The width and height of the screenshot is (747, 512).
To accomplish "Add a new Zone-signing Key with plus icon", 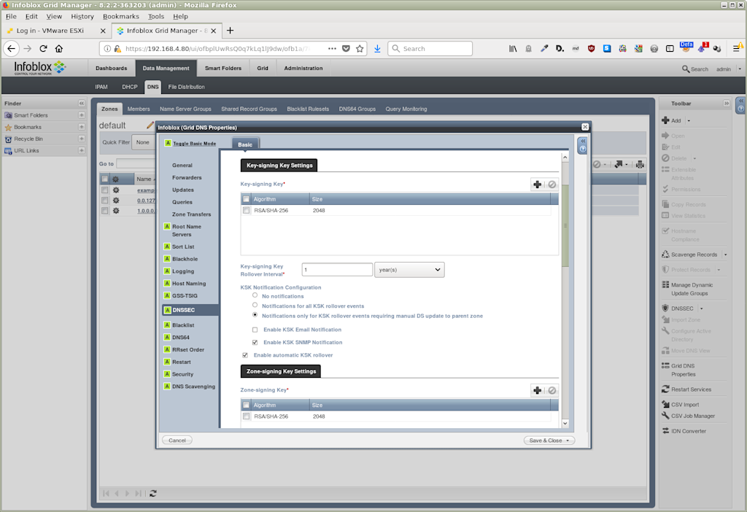I will 537,390.
